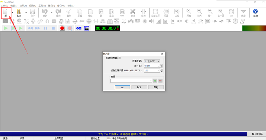
Task: Click the 取消 cancel button
Action: coord(139,87)
